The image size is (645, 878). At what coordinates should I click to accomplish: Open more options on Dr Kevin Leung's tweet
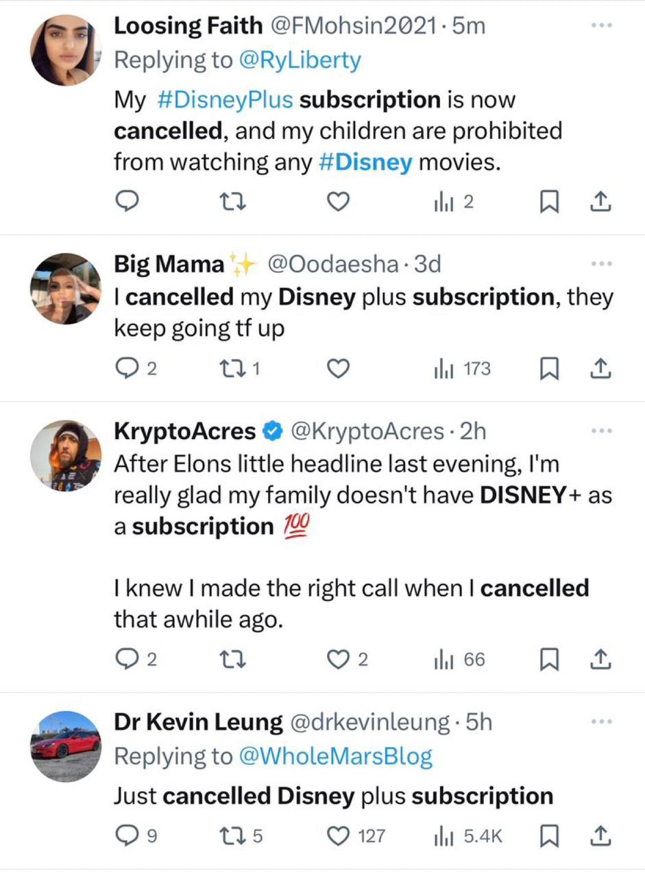coord(600,721)
